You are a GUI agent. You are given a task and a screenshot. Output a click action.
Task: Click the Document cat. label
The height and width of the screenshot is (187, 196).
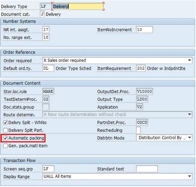click(15, 14)
